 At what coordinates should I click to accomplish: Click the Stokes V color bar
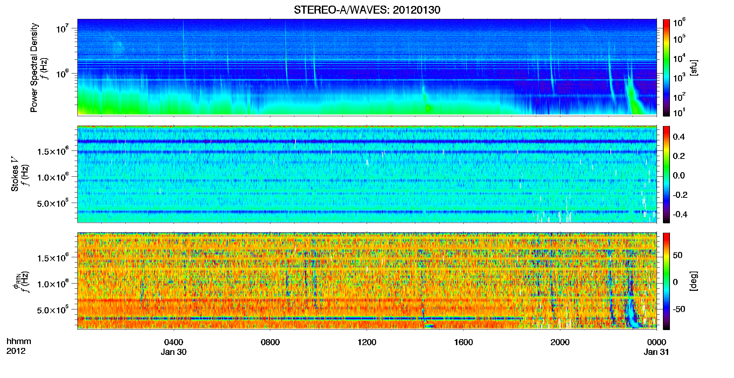pyautogui.click(x=666, y=174)
